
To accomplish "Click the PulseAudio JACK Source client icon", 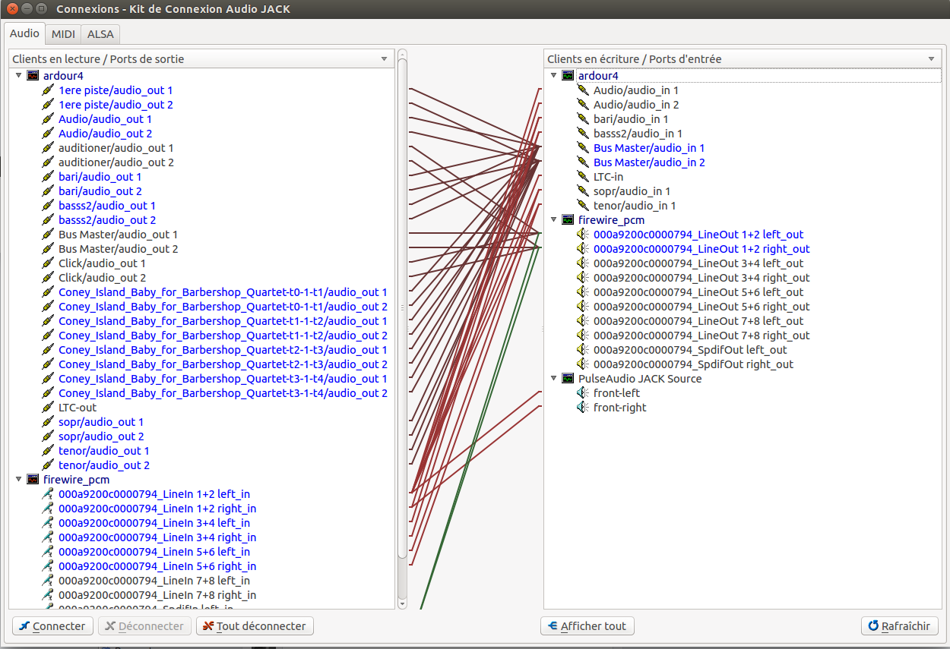I will pos(568,379).
